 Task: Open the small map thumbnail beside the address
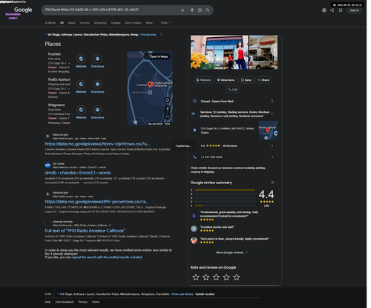pyautogui.click(x=268, y=131)
